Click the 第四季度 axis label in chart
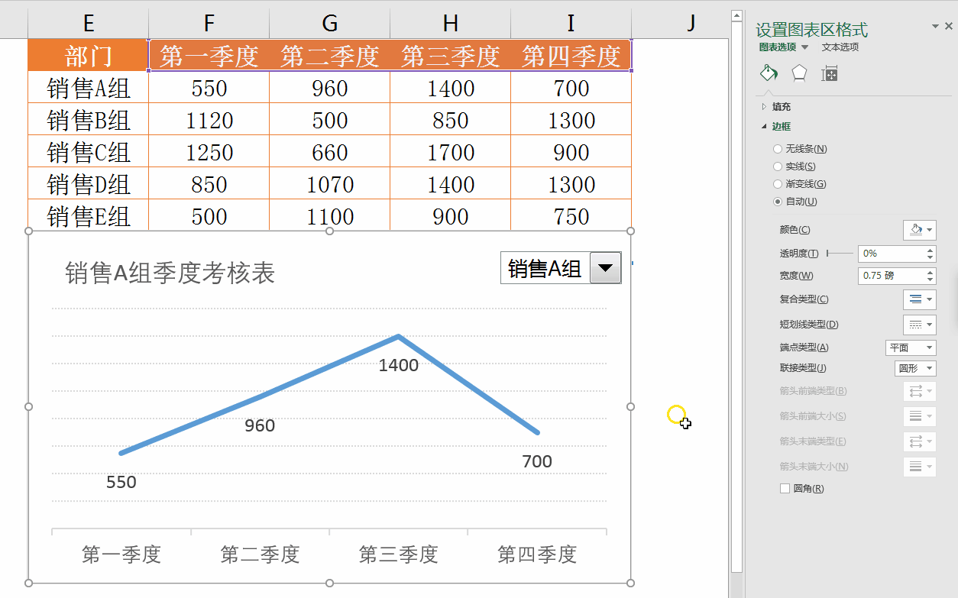This screenshot has width=958, height=598. (x=537, y=554)
